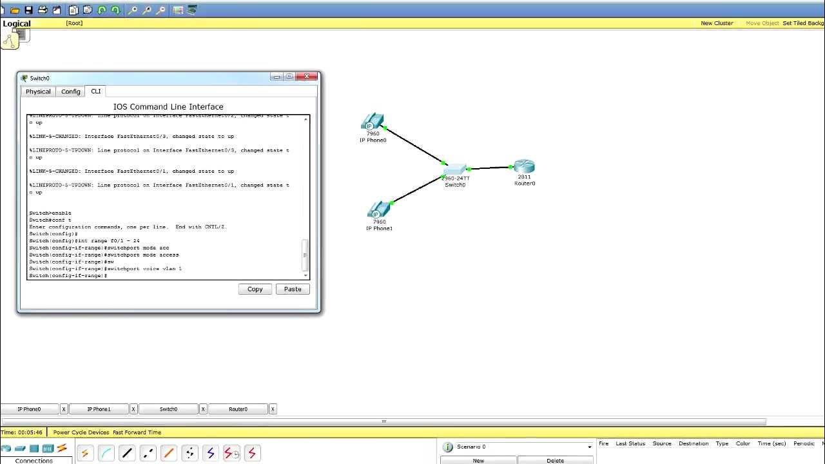Select the CLI tab in Switch0
Image resolution: width=825 pixels, height=464 pixels.
click(x=95, y=91)
